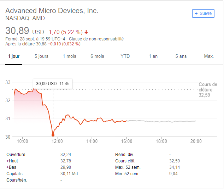Screen dimensions: 224x189
Task: Click the Capitalis. value 30,11 Md
Action: pyautogui.click(x=69, y=174)
